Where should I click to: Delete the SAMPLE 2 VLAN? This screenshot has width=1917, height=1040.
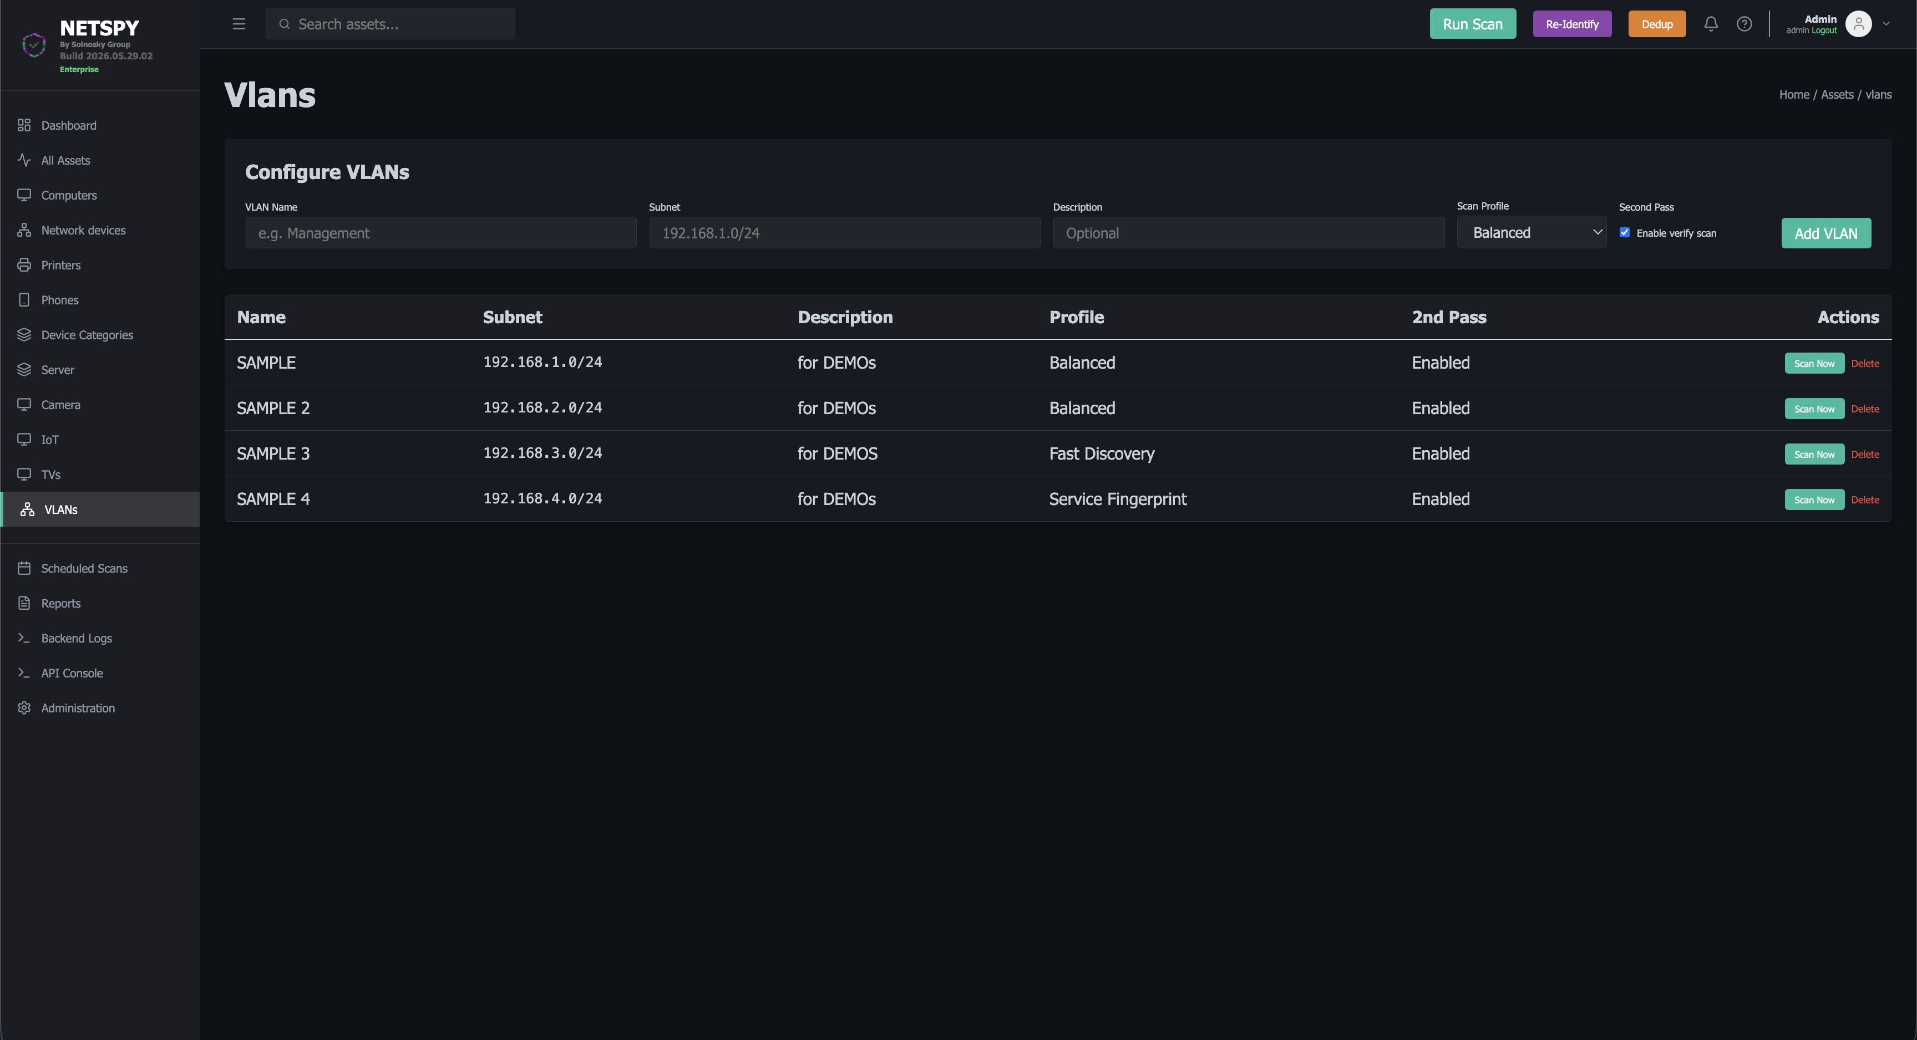tap(1865, 409)
